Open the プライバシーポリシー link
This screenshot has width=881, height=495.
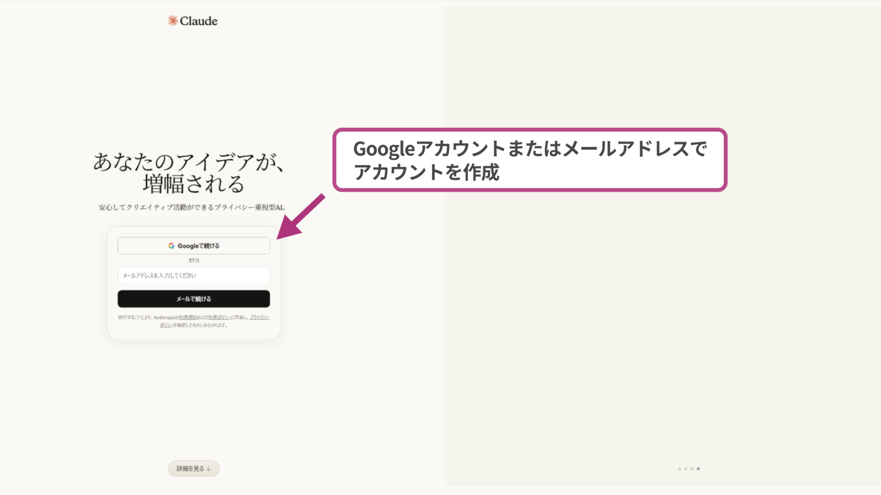(259, 317)
